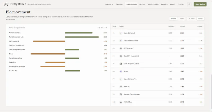
Task: Click Grok Imagine Quality green bar
Action: point(72,50)
